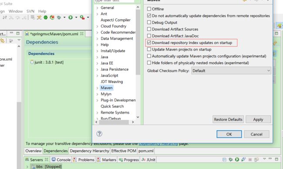Expand the General preferences node
Image resolution: width=283 pixels, height=169 pixels.
(97, 8)
